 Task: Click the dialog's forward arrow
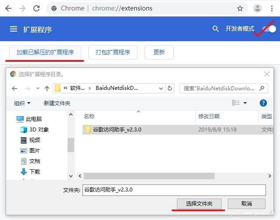(x=28, y=89)
